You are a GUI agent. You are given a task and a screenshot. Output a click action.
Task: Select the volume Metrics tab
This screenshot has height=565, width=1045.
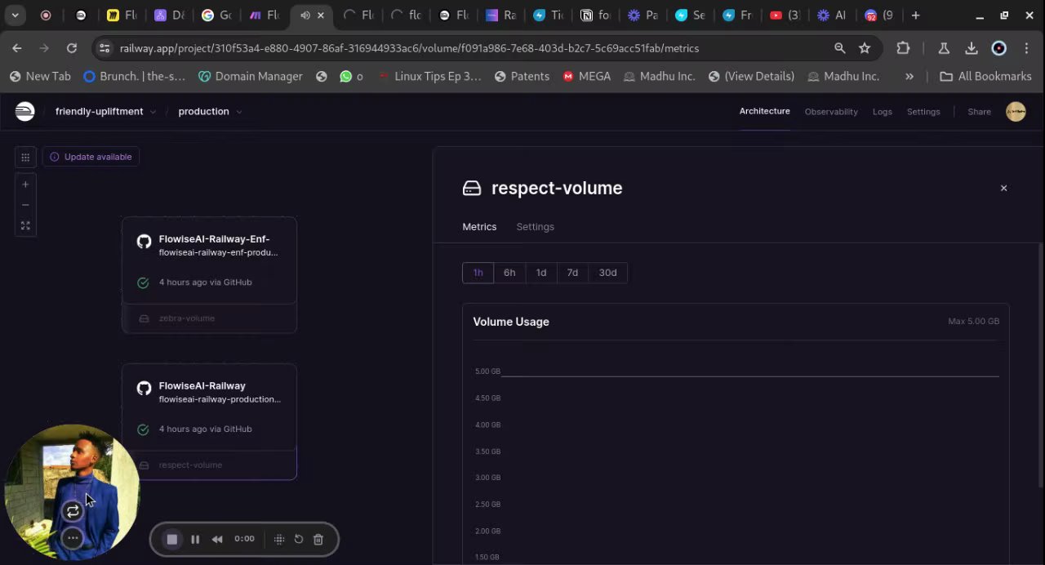tap(479, 227)
